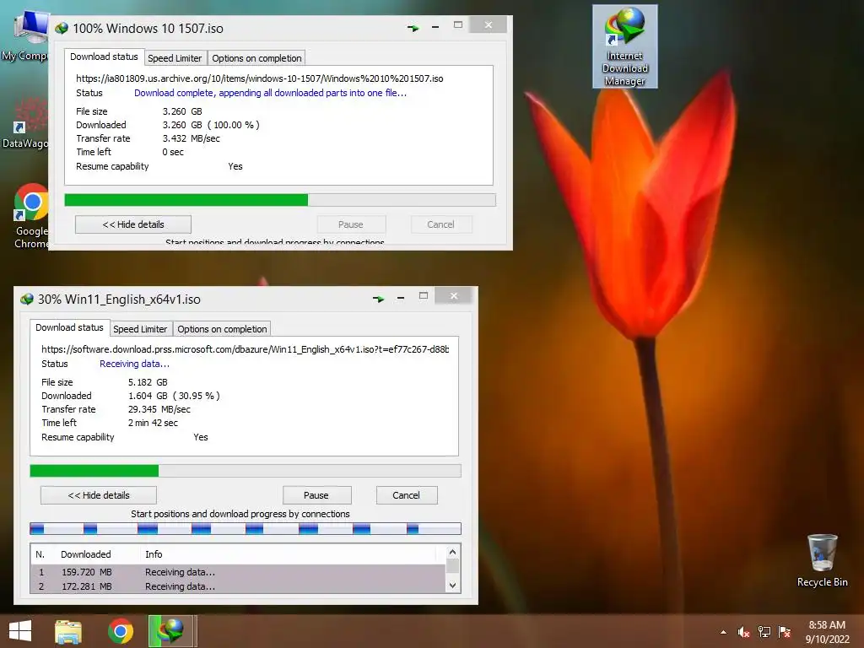Open Options on completion tab in Windows 10 1507.iso window
Viewport: 864px width, 648px height.
pyautogui.click(x=256, y=58)
